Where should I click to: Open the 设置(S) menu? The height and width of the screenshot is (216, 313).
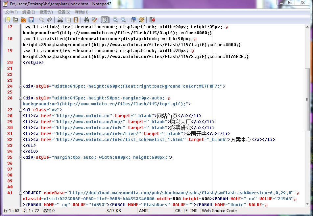(64, 12)
